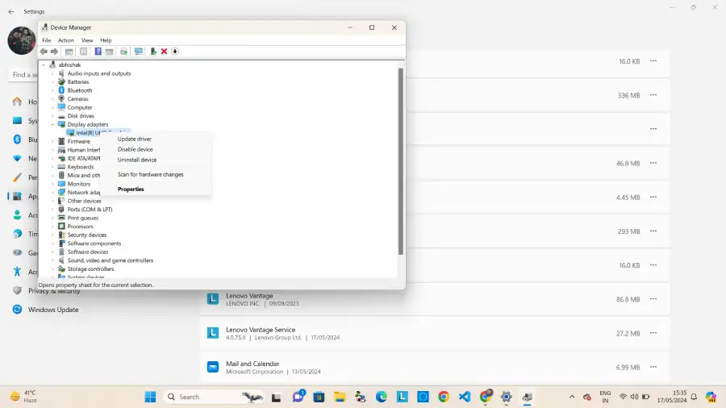
Task: Expand the Audio inputs and outputs node
Action: pos(52,73)
